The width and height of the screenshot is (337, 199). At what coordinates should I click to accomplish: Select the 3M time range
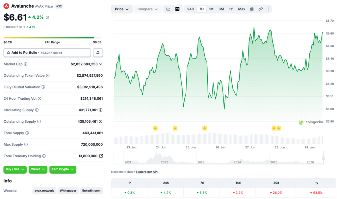221,9
